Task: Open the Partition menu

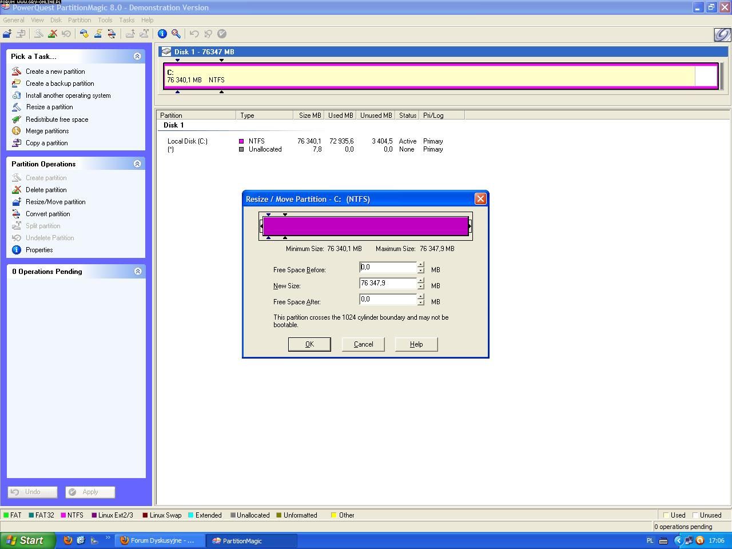Action: click(x=79, y=20)
